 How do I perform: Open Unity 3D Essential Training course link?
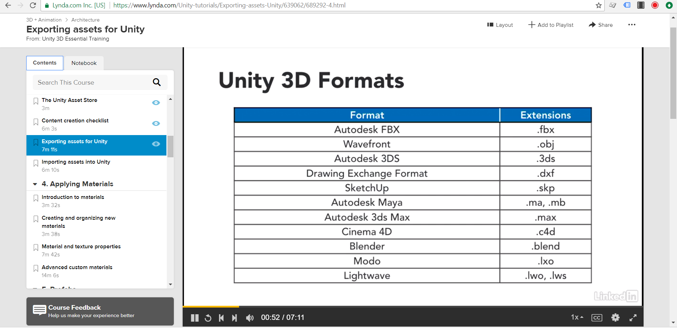[75, 39]
